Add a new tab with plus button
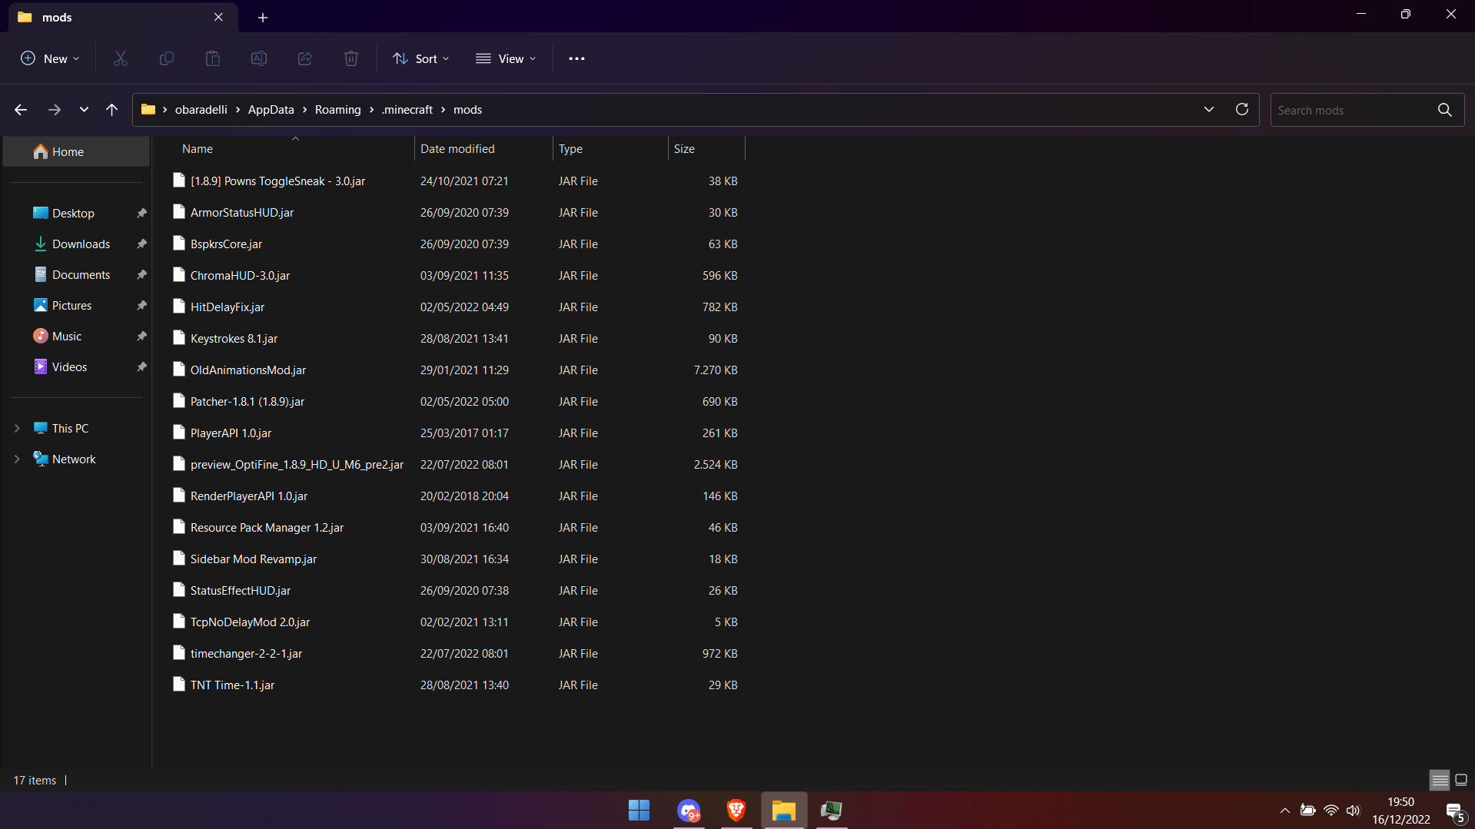Viewport: 1475px width, 829px height. click(263, 17)
